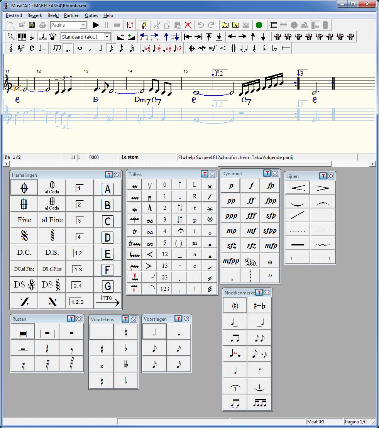Click the undo arrow icon
Viewport: 379px width, 428px height.
(x=201, y=25)
